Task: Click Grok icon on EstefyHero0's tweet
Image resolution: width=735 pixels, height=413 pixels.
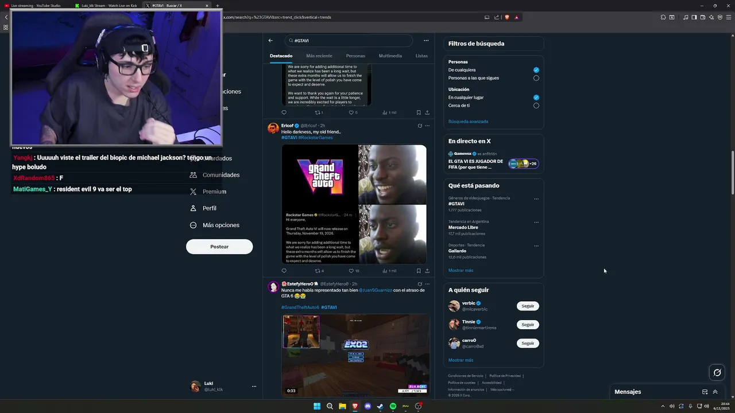Action: [420, 284]
